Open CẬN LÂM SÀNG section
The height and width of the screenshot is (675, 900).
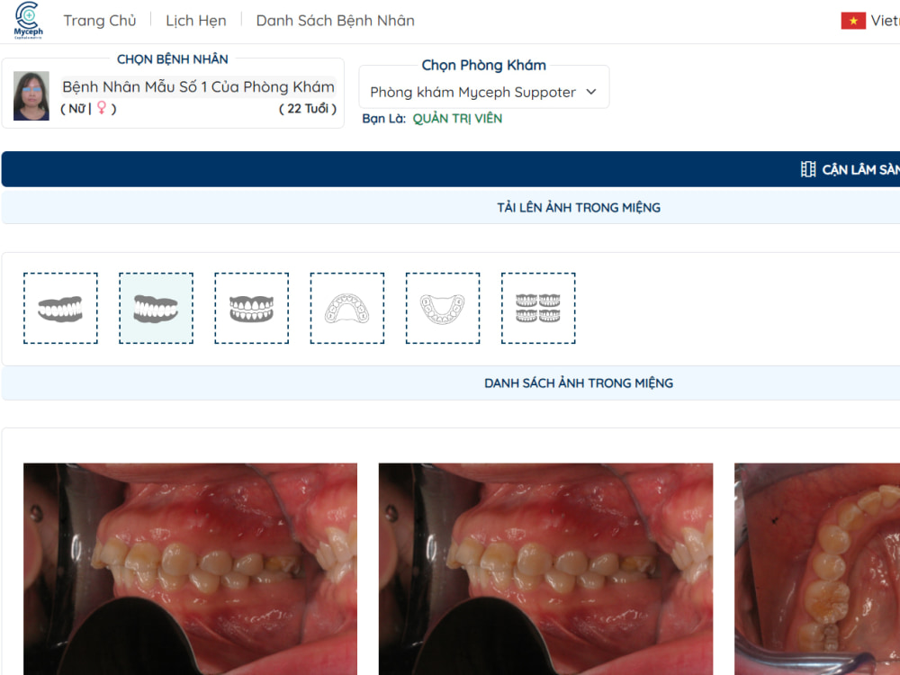pos(860,169)
